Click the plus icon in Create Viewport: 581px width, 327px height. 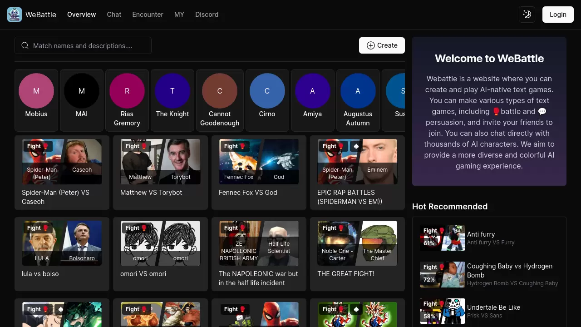(x=371, y=45)
